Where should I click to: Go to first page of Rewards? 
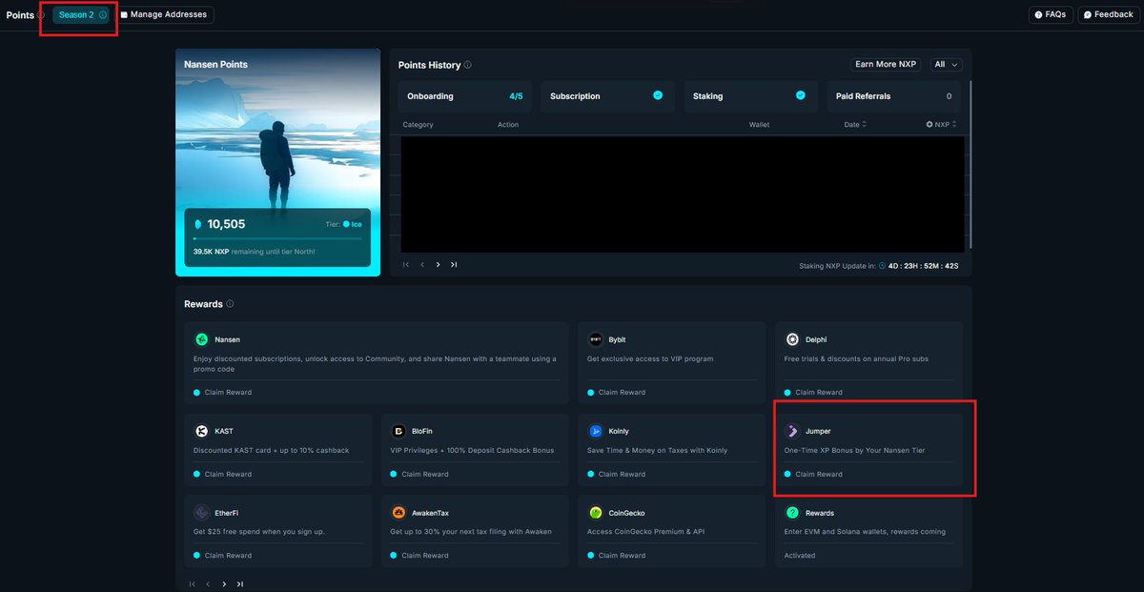coord(193,584)
